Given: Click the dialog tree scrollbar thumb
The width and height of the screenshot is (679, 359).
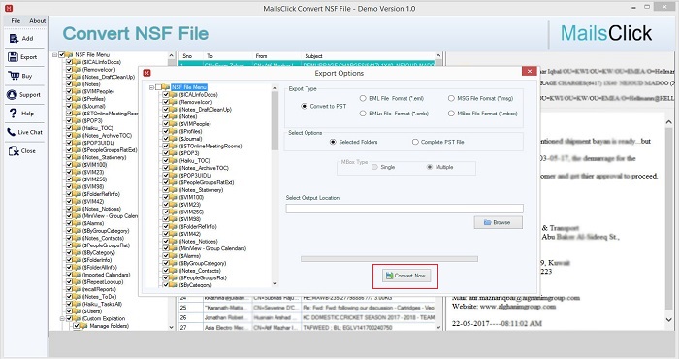Looking at the screenshot, I should point(275,121).
